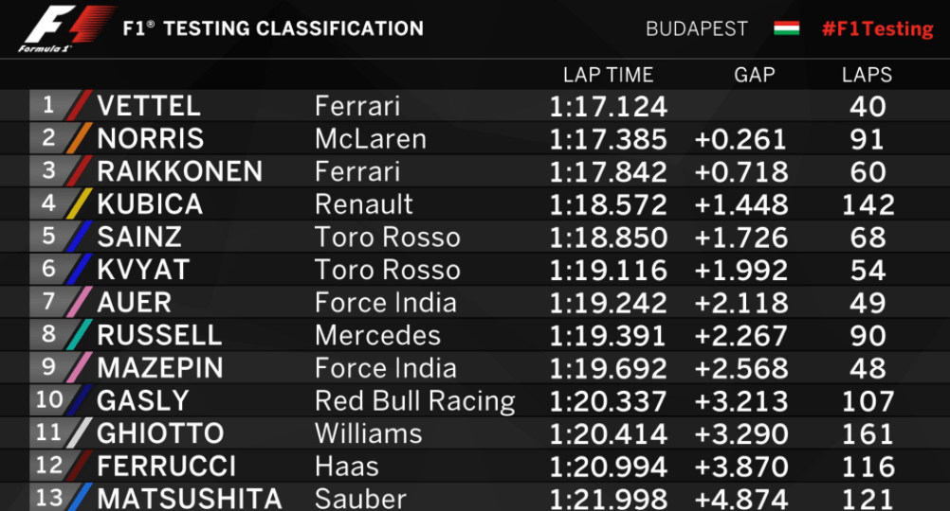Click Norris's orange McLaren stripe
The width and height of the screenshot is (950, 511).
(80, 138)
